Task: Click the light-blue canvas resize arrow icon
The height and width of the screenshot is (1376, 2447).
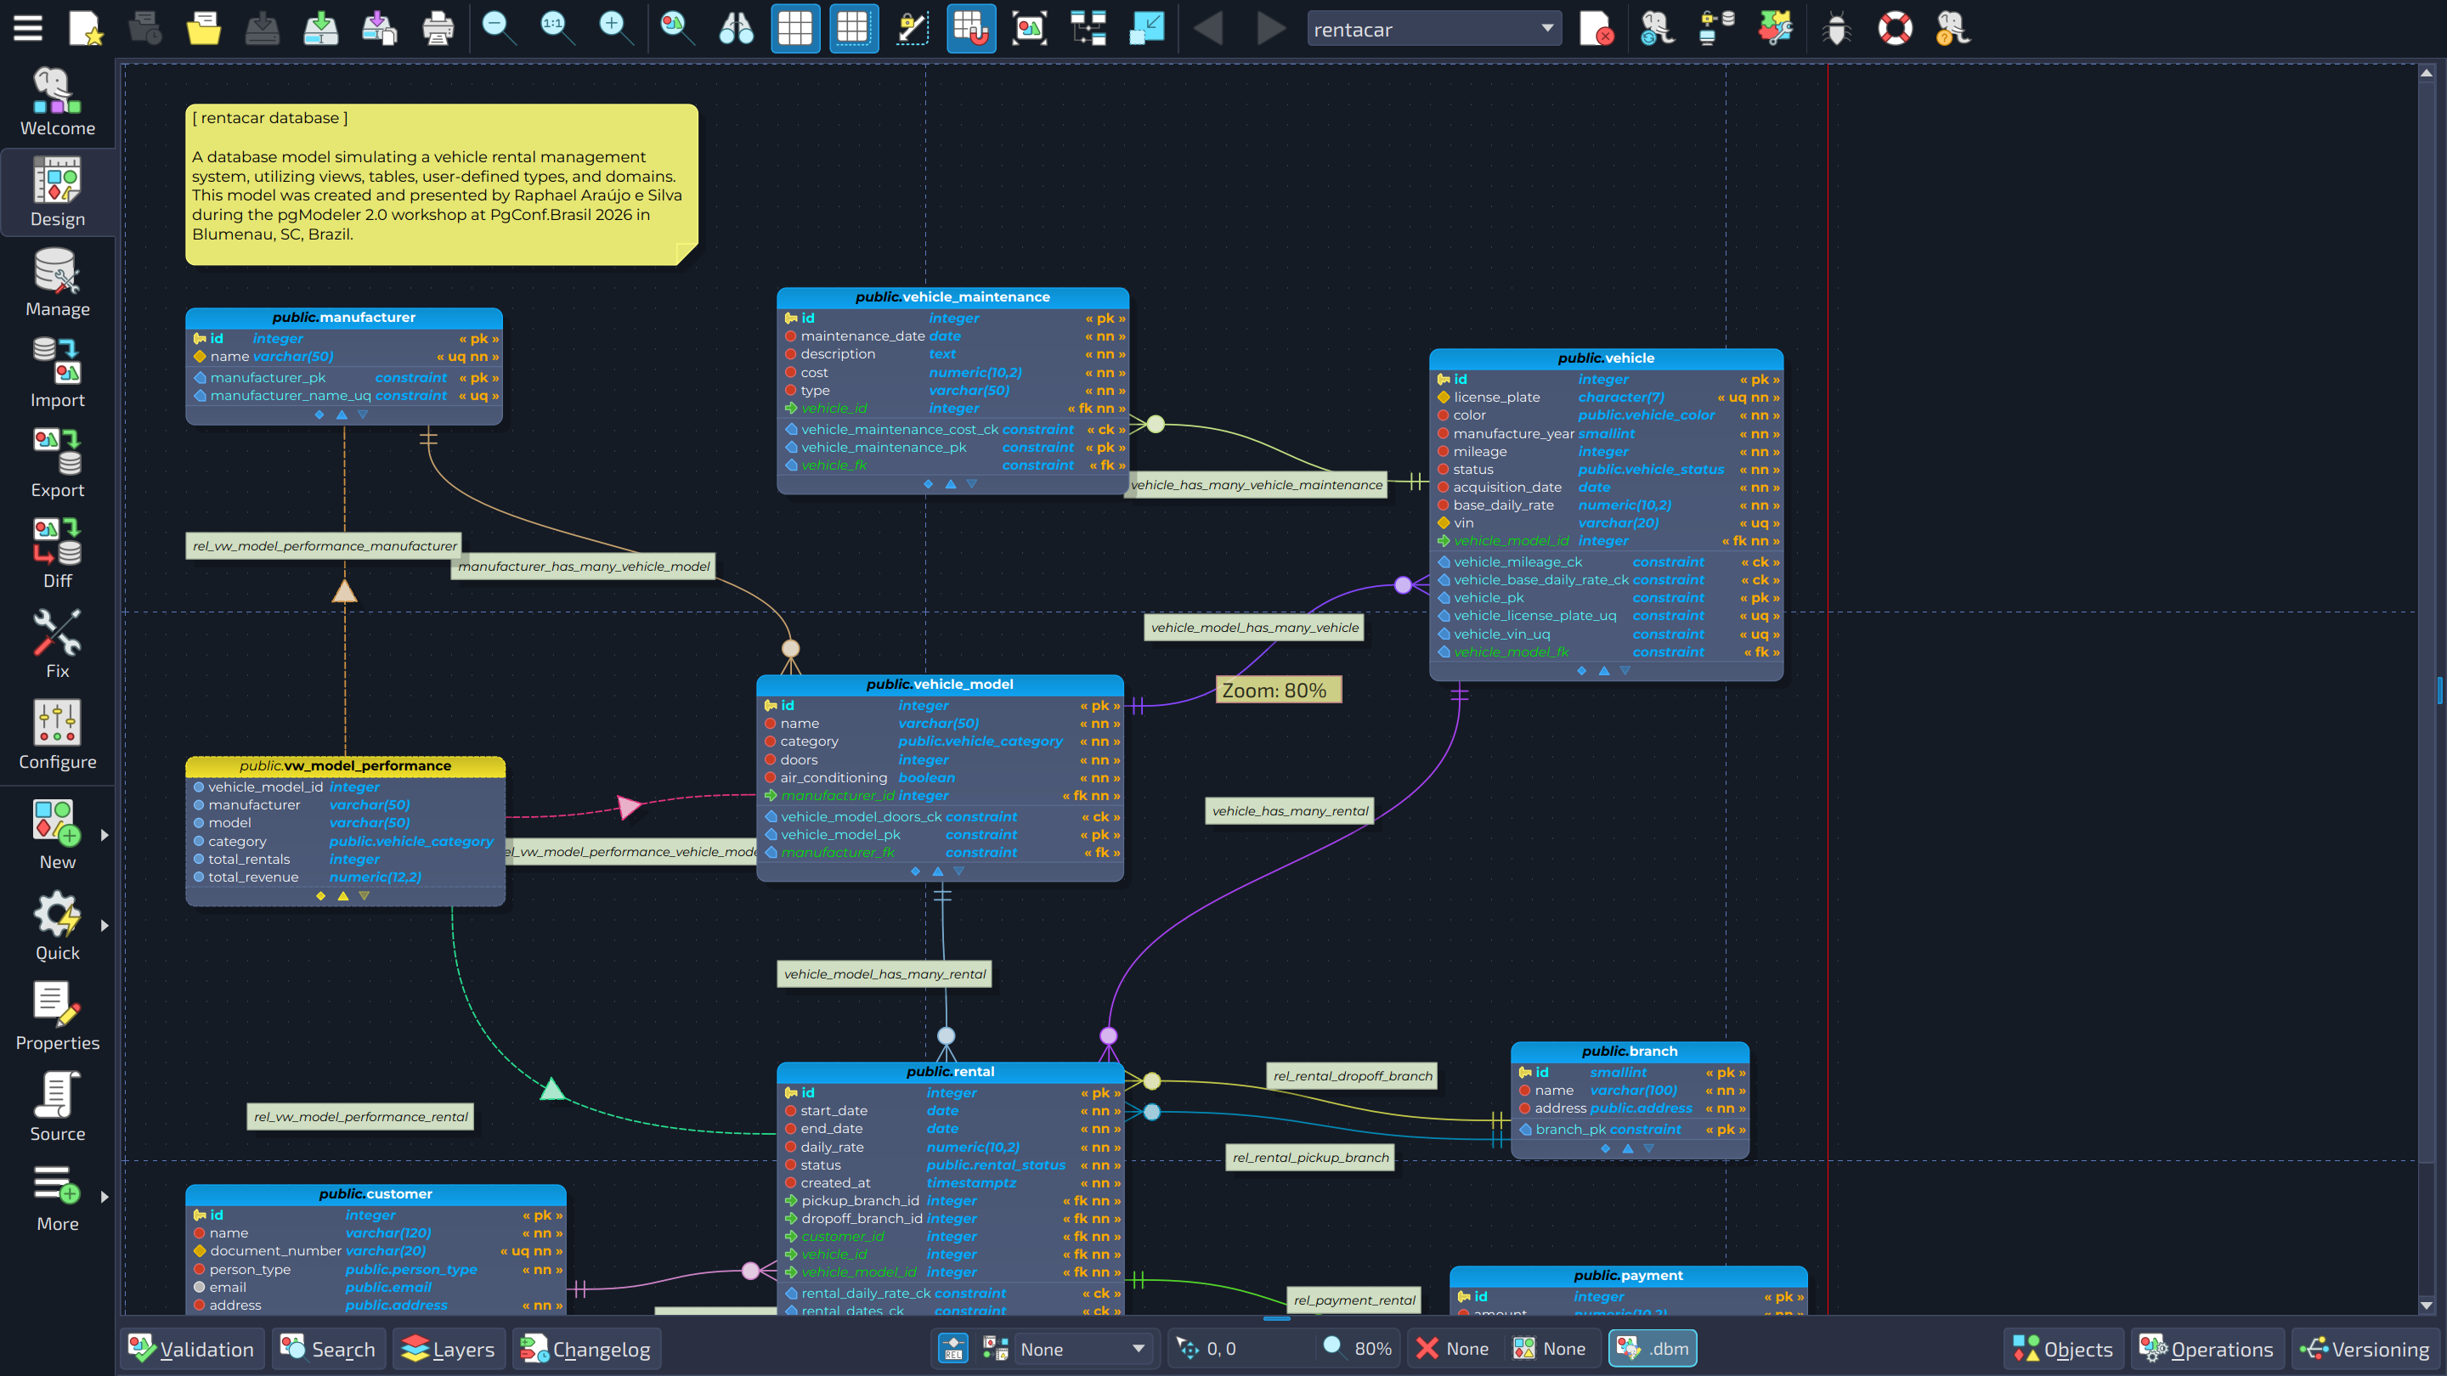Action: click(1148, 29)
